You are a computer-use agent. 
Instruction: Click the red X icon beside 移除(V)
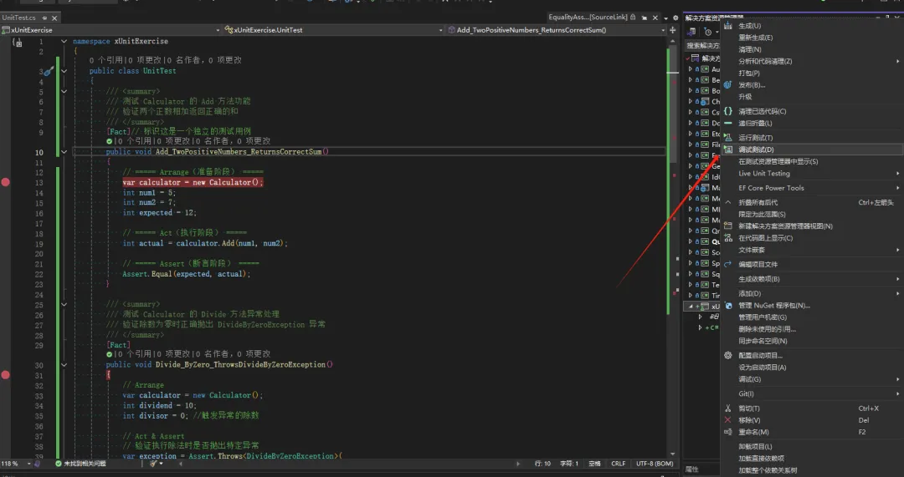click(x=728, y=420)
